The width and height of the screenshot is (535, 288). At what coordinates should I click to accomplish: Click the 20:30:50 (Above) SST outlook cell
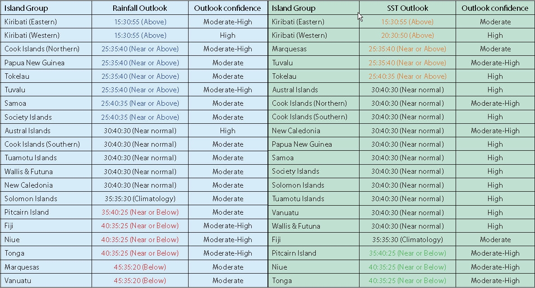pos(407,35)
